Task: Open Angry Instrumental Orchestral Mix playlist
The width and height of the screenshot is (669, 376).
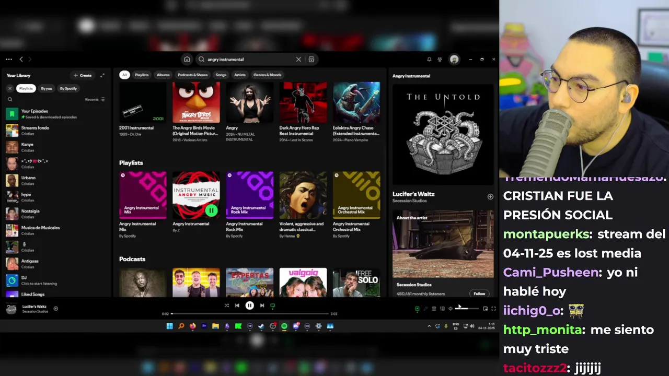Action: click(x=356, y=205)
